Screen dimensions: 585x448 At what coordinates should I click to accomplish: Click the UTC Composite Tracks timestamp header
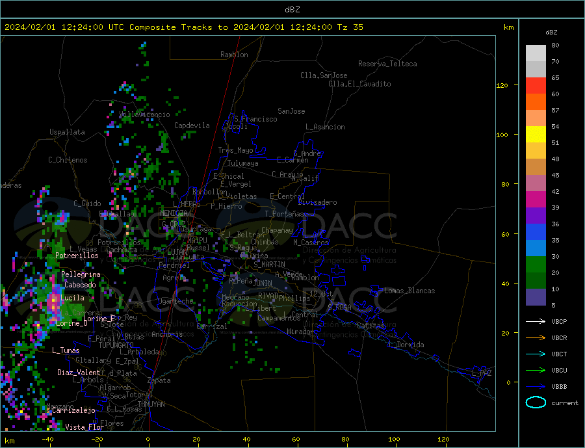184,27
